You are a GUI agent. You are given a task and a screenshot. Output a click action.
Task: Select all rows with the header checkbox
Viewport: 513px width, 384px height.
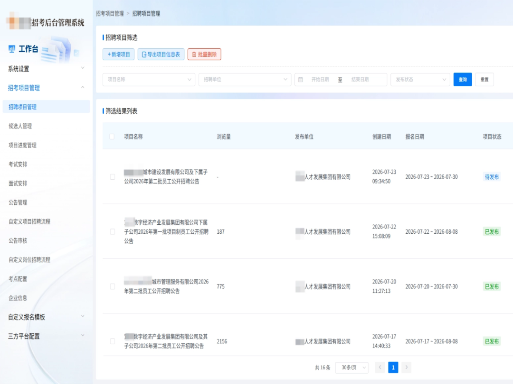coord(112,137)
